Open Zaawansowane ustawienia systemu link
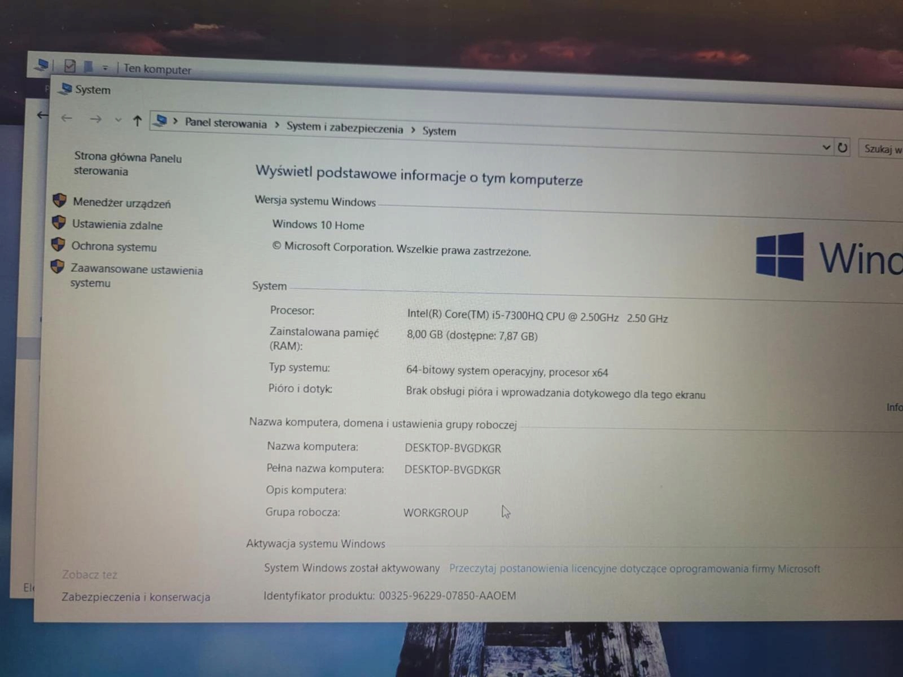Viewport: 903px width, 677px height. [136, 276]
